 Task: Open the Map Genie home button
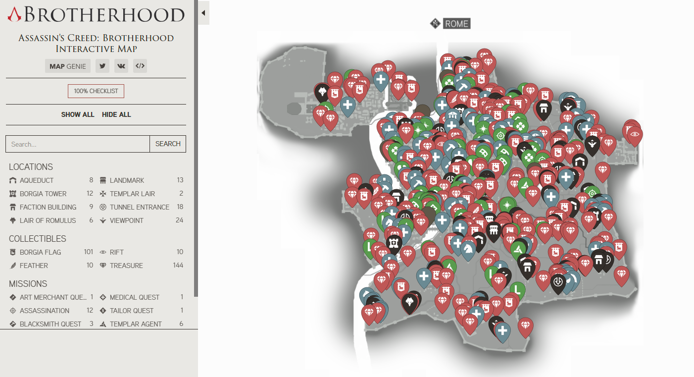(68, 66)
